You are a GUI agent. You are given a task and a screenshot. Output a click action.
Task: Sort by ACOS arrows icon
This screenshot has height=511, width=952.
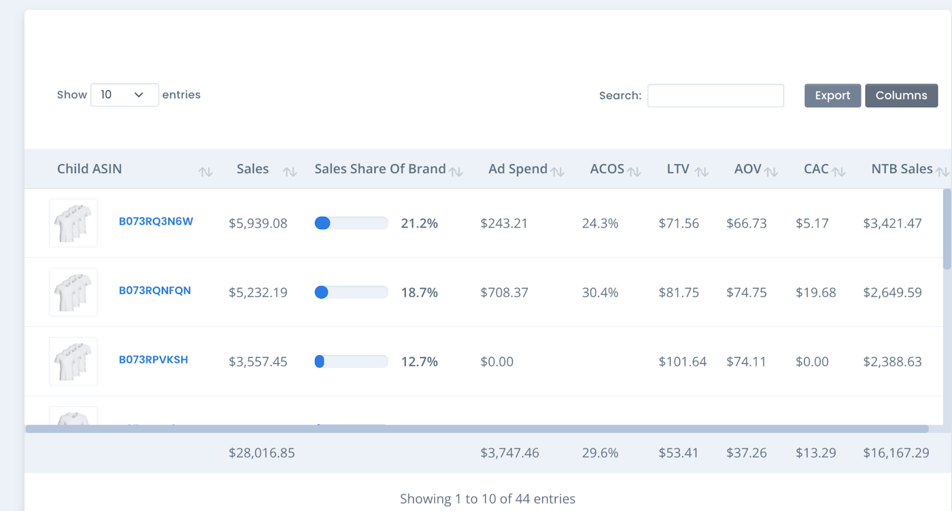point(634,172)
